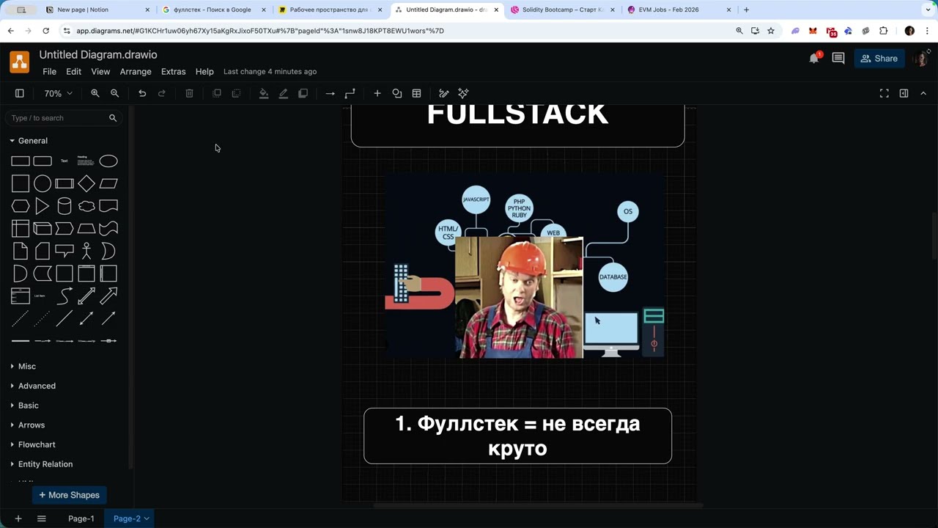The image size is (938, 528).
Task: Open the View menu
Action: click(x=100, y=71)
